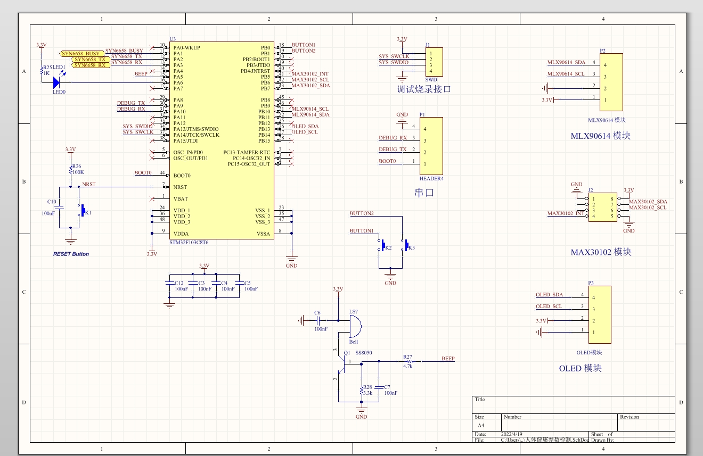The height and width of the screenshot is (456, 703).
Task: Select capacitor C10 100nF near reset button
Action: tap(60, 206)
